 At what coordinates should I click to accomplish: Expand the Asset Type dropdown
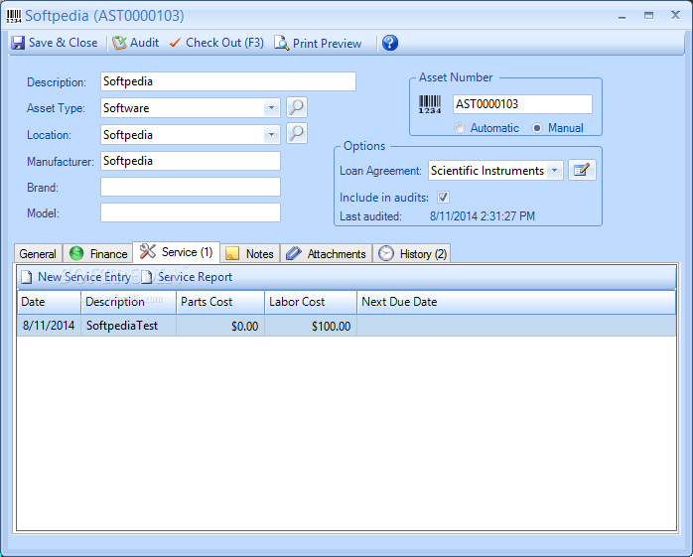pyautogui.click(x=271, y=108)
